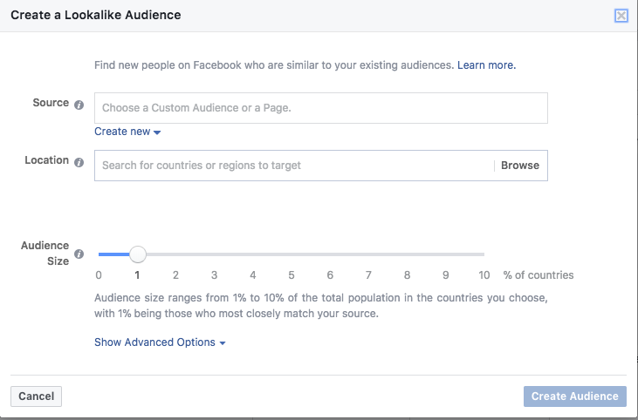Click the number 7 slider label
The width and height of the screenshot is (638, 420).
[x=368, y=275]
